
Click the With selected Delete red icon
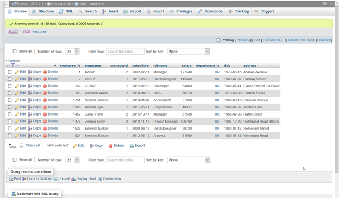click(111, 146)
